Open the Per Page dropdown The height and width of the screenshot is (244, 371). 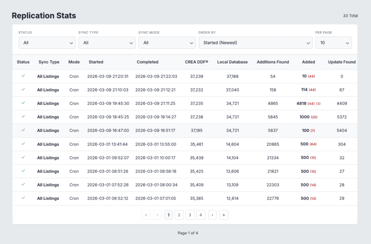(x=333, y=43)
